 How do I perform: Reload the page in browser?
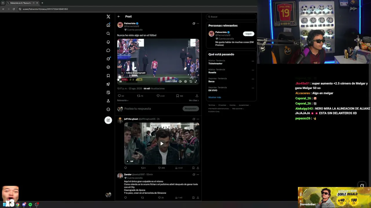click(x=14, y=9)
